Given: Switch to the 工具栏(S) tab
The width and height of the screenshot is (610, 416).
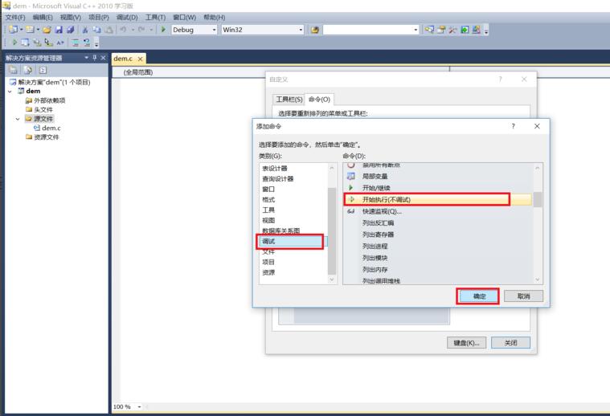Looking at the screenshot, I should tap(289, 100).
